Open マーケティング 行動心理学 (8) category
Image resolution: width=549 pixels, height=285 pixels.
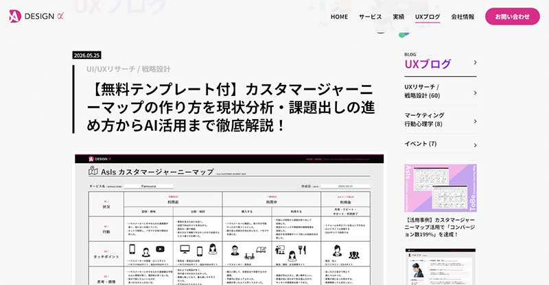click(424, 119)
